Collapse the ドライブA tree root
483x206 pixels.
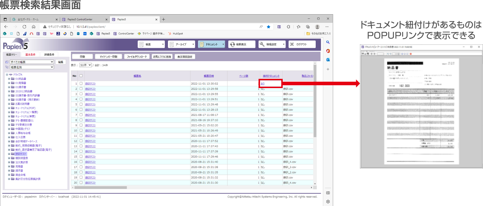pos(7,75)
